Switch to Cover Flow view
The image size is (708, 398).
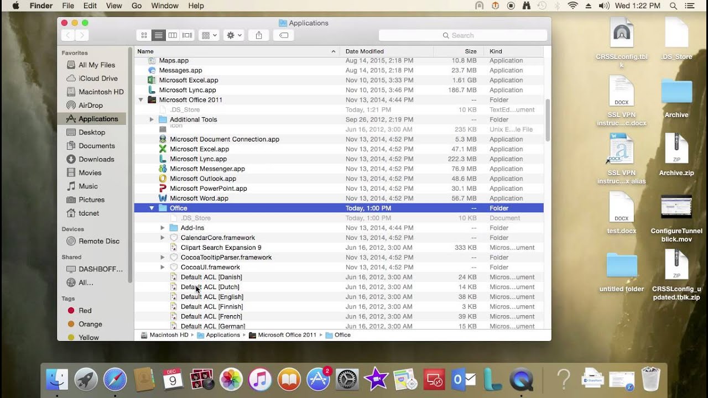click(187, 35)
